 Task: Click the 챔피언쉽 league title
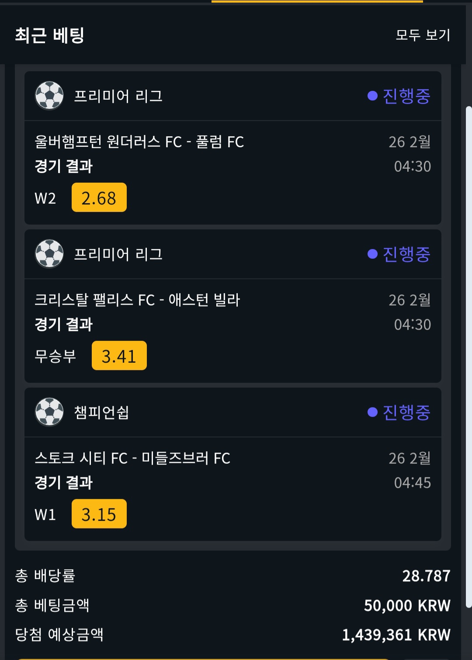(x=101, y=412)
